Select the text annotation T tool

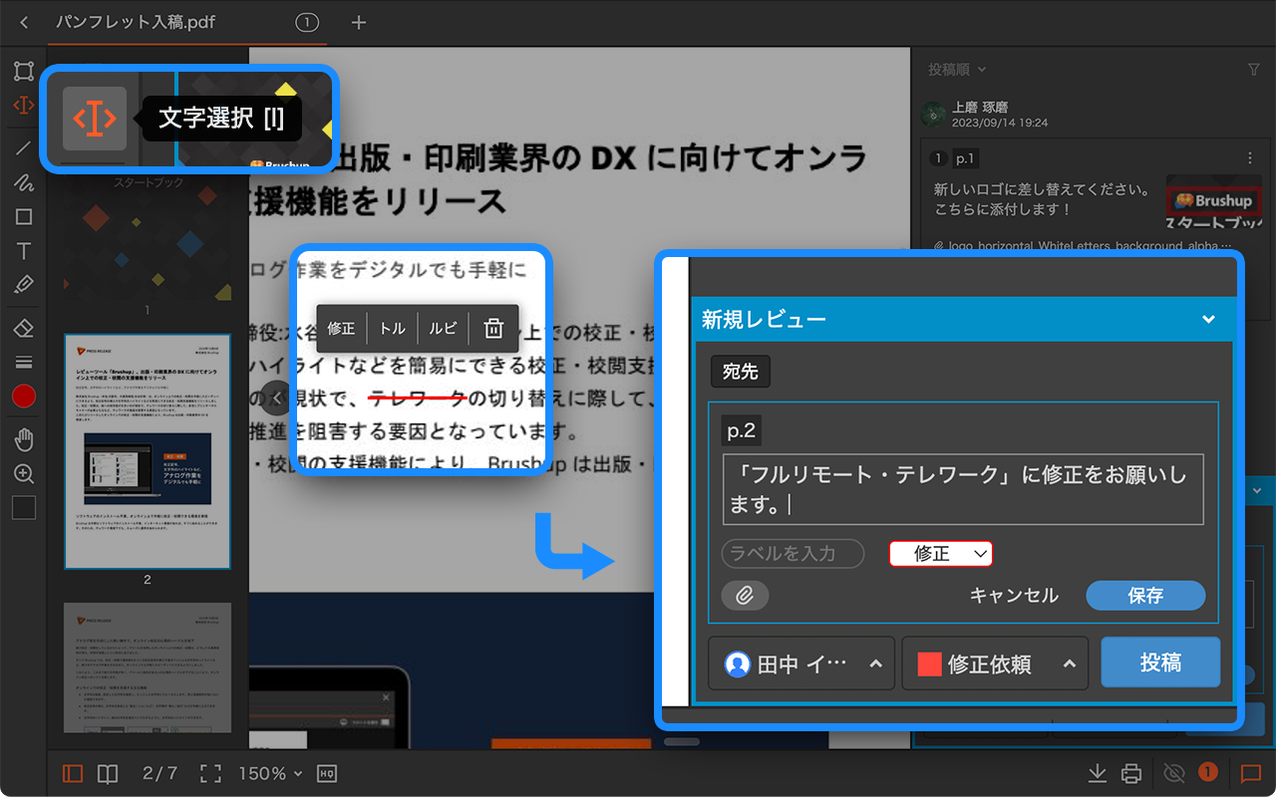point(24,251)
